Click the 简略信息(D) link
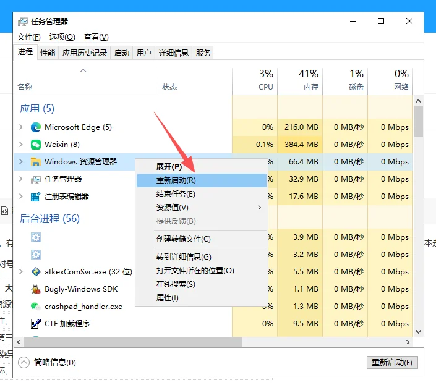Screen dimensions: 436x385 click(x=55, y=363)
